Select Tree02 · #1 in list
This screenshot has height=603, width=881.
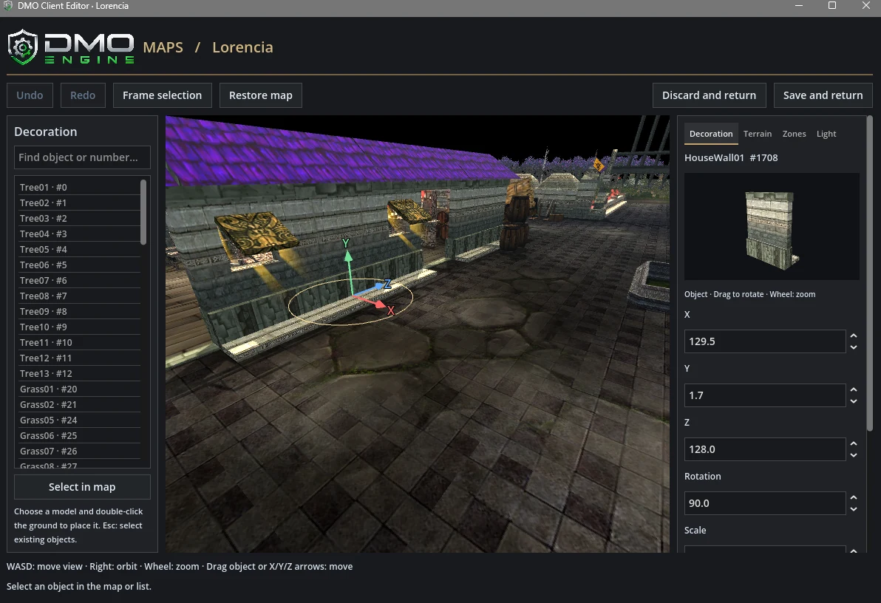(80, 203)
